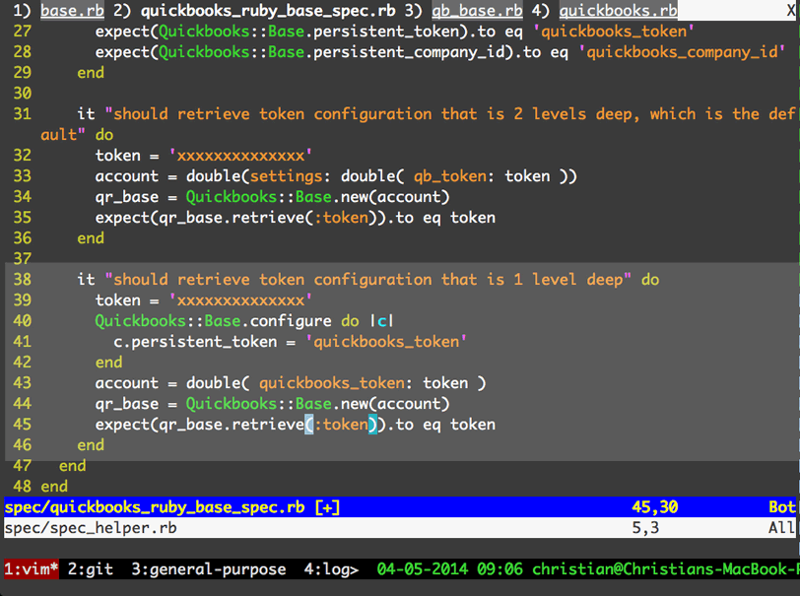
Task: Click highlighted ':token' symbol on line 45
Action: [341, 424]
